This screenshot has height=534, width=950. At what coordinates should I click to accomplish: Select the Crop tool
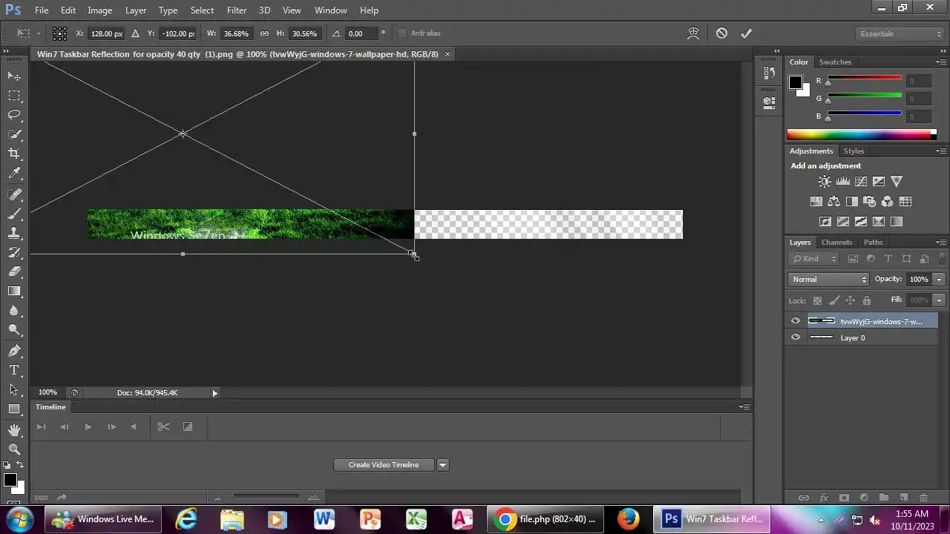tap(14, 154)
